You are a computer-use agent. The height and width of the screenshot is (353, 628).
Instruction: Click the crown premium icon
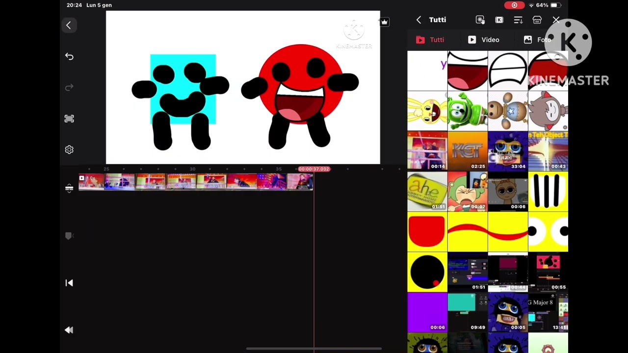(x=384, y=22)
